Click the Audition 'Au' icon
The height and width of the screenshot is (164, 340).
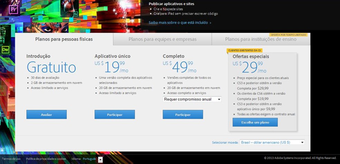click(76, 14)
